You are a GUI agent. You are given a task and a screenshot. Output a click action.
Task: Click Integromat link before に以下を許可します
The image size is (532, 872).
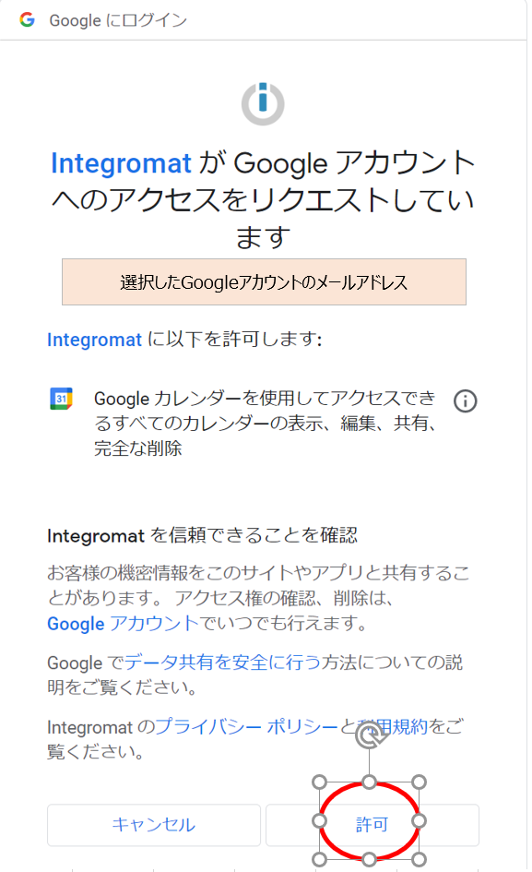coord(94,340)
